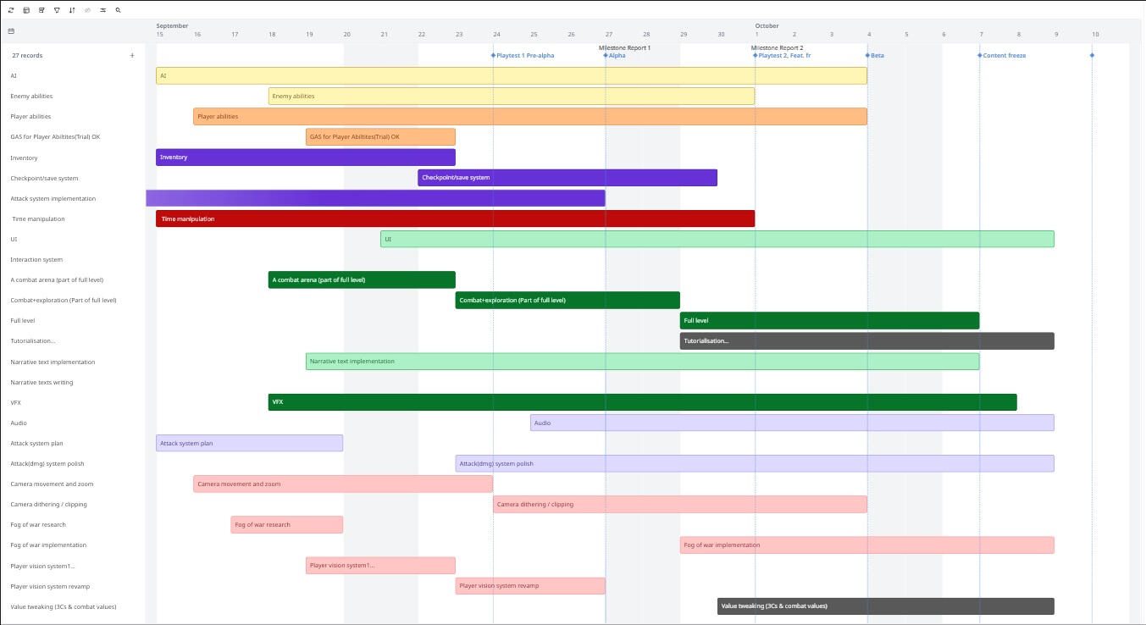Open the save view icon on the toolbar

pos(26,10)
